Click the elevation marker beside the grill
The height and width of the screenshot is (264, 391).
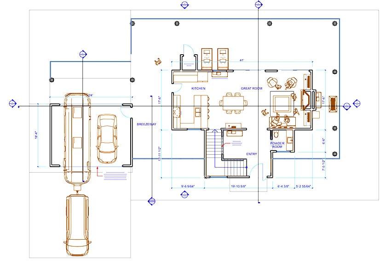tap(347, 106)
